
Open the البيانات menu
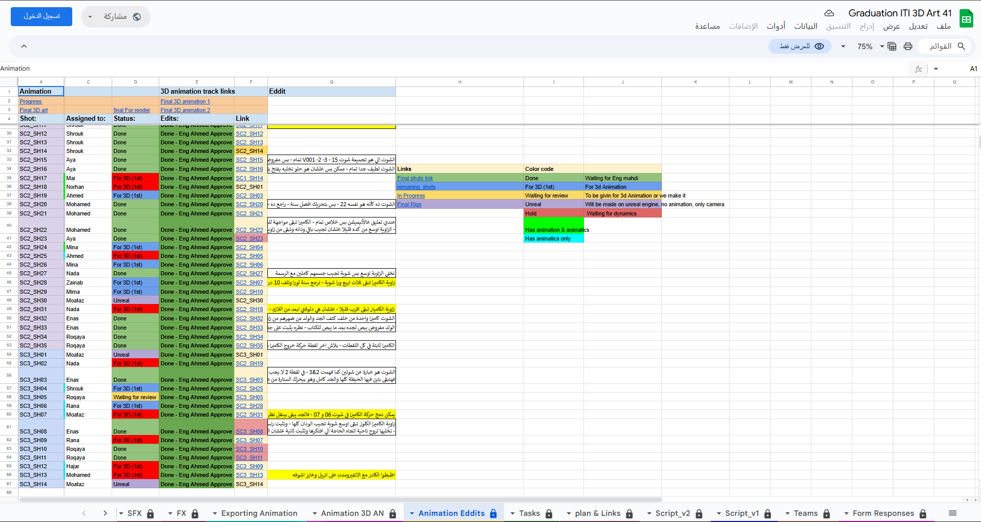(x=805, y=26)
